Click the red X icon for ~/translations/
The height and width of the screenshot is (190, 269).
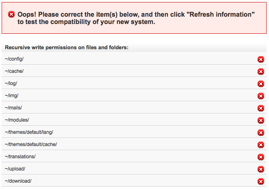pyautogui.click(x=261, y=157)
